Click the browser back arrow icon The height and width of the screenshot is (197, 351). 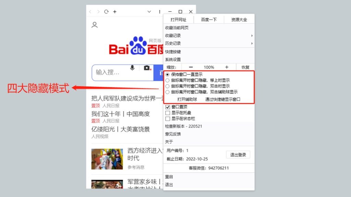(90, 12)
